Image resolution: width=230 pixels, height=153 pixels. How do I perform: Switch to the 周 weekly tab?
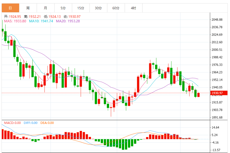28,8
